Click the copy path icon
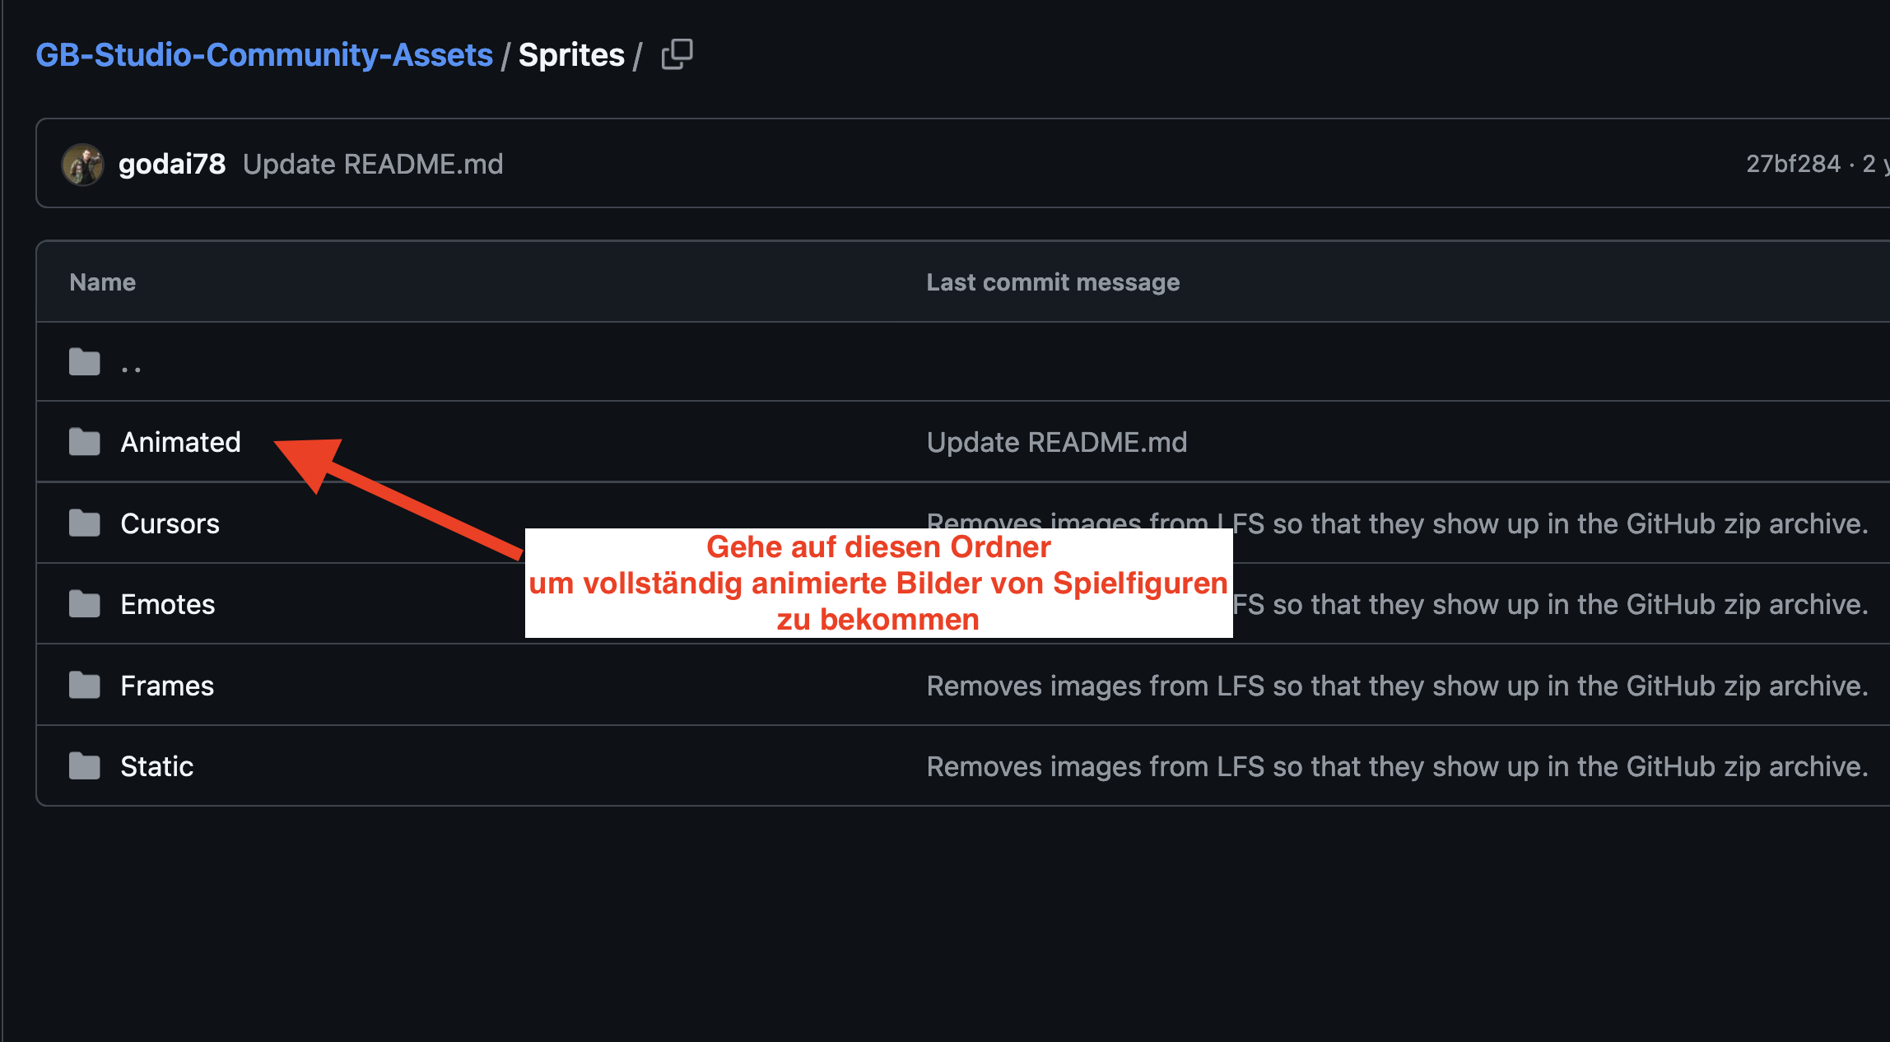The height and width of the screenshot is (1042, 1890). pyautogui.click(x=677, y=55)
